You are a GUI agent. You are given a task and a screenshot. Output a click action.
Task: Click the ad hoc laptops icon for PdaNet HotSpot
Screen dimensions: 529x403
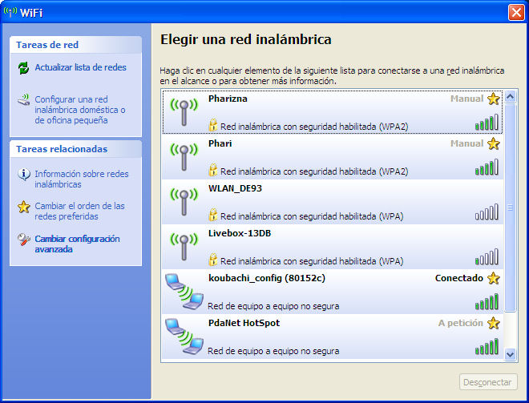184,337
